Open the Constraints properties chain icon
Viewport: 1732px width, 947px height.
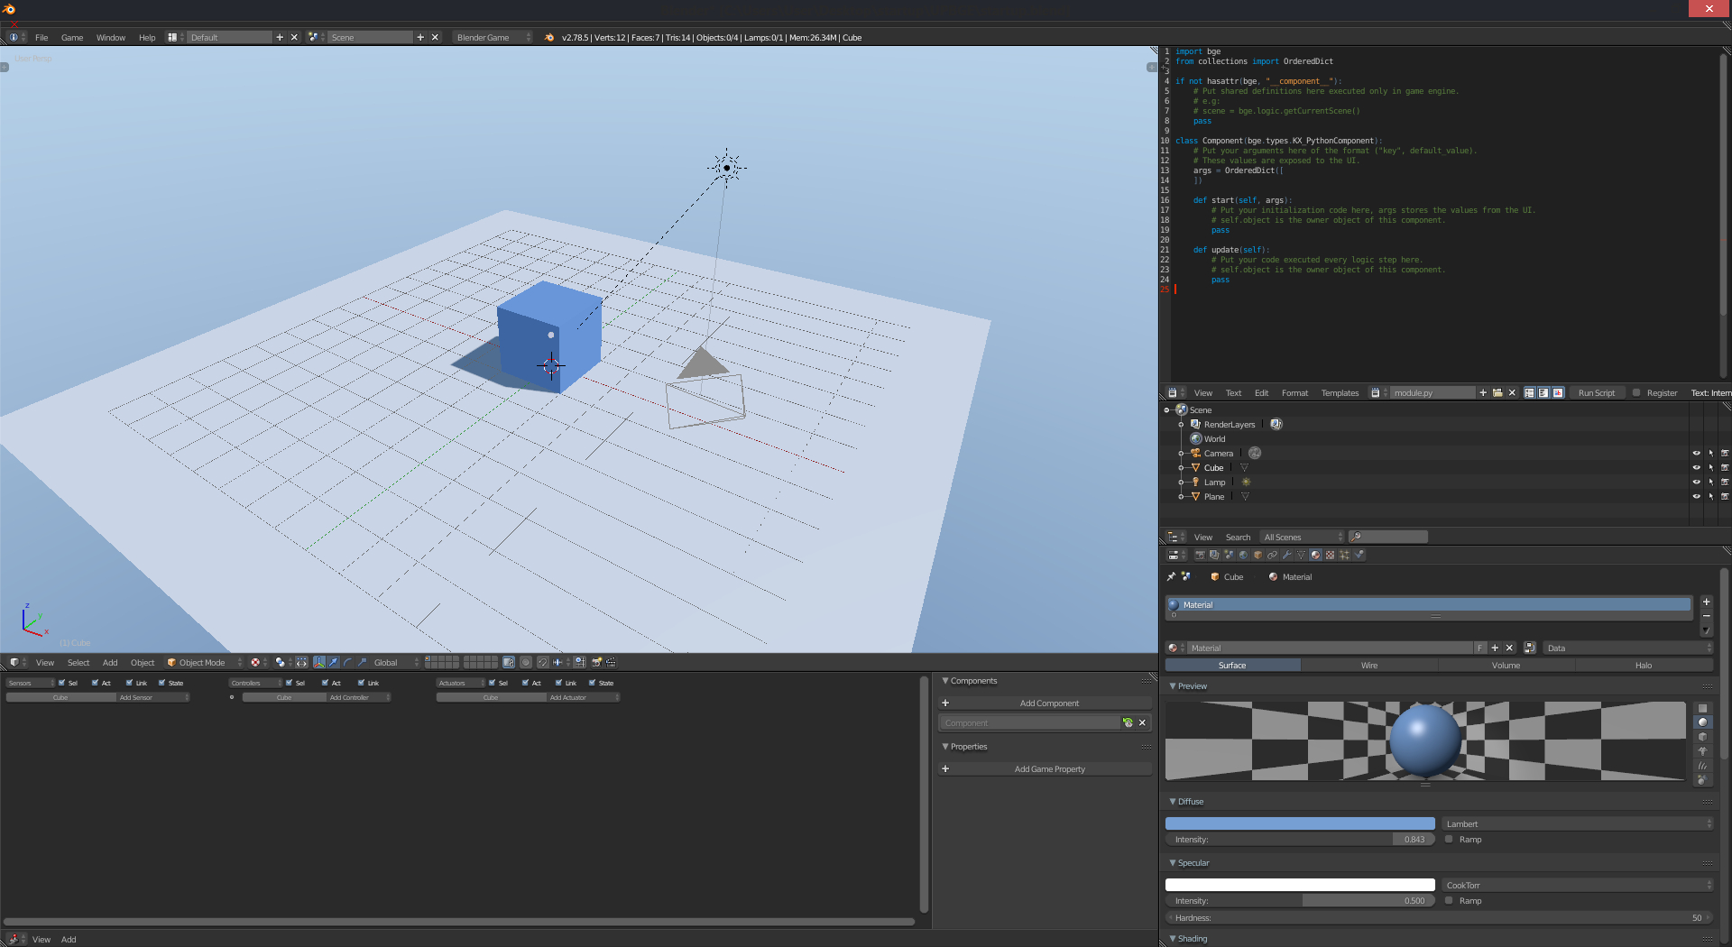point(1272,555)
